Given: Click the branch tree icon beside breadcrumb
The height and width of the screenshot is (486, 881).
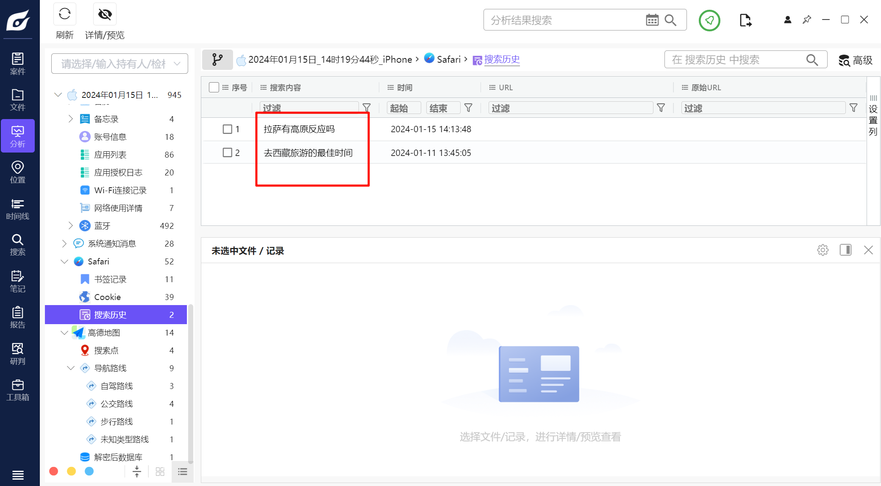Looking at the screenshot, I should coord(217,59).
